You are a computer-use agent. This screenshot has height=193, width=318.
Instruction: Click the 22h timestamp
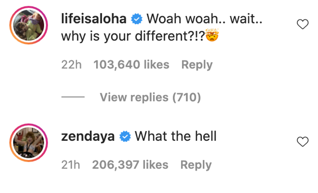[71, 65]
